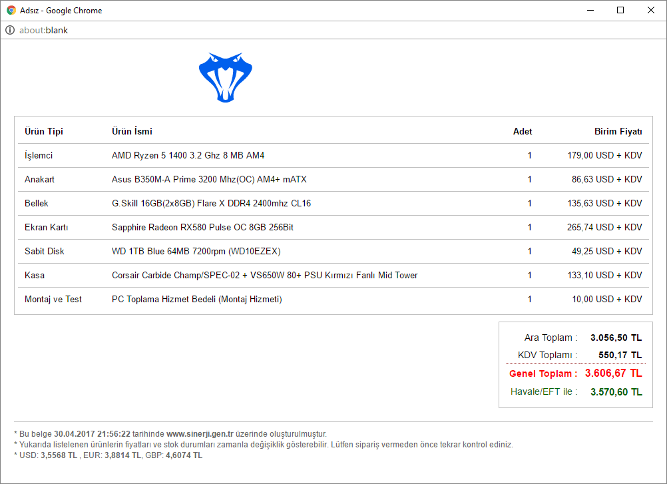Click the Sabit Disk product type cell
The height and width of the screenshot is (484, 667).
click(x=44, y=251)
